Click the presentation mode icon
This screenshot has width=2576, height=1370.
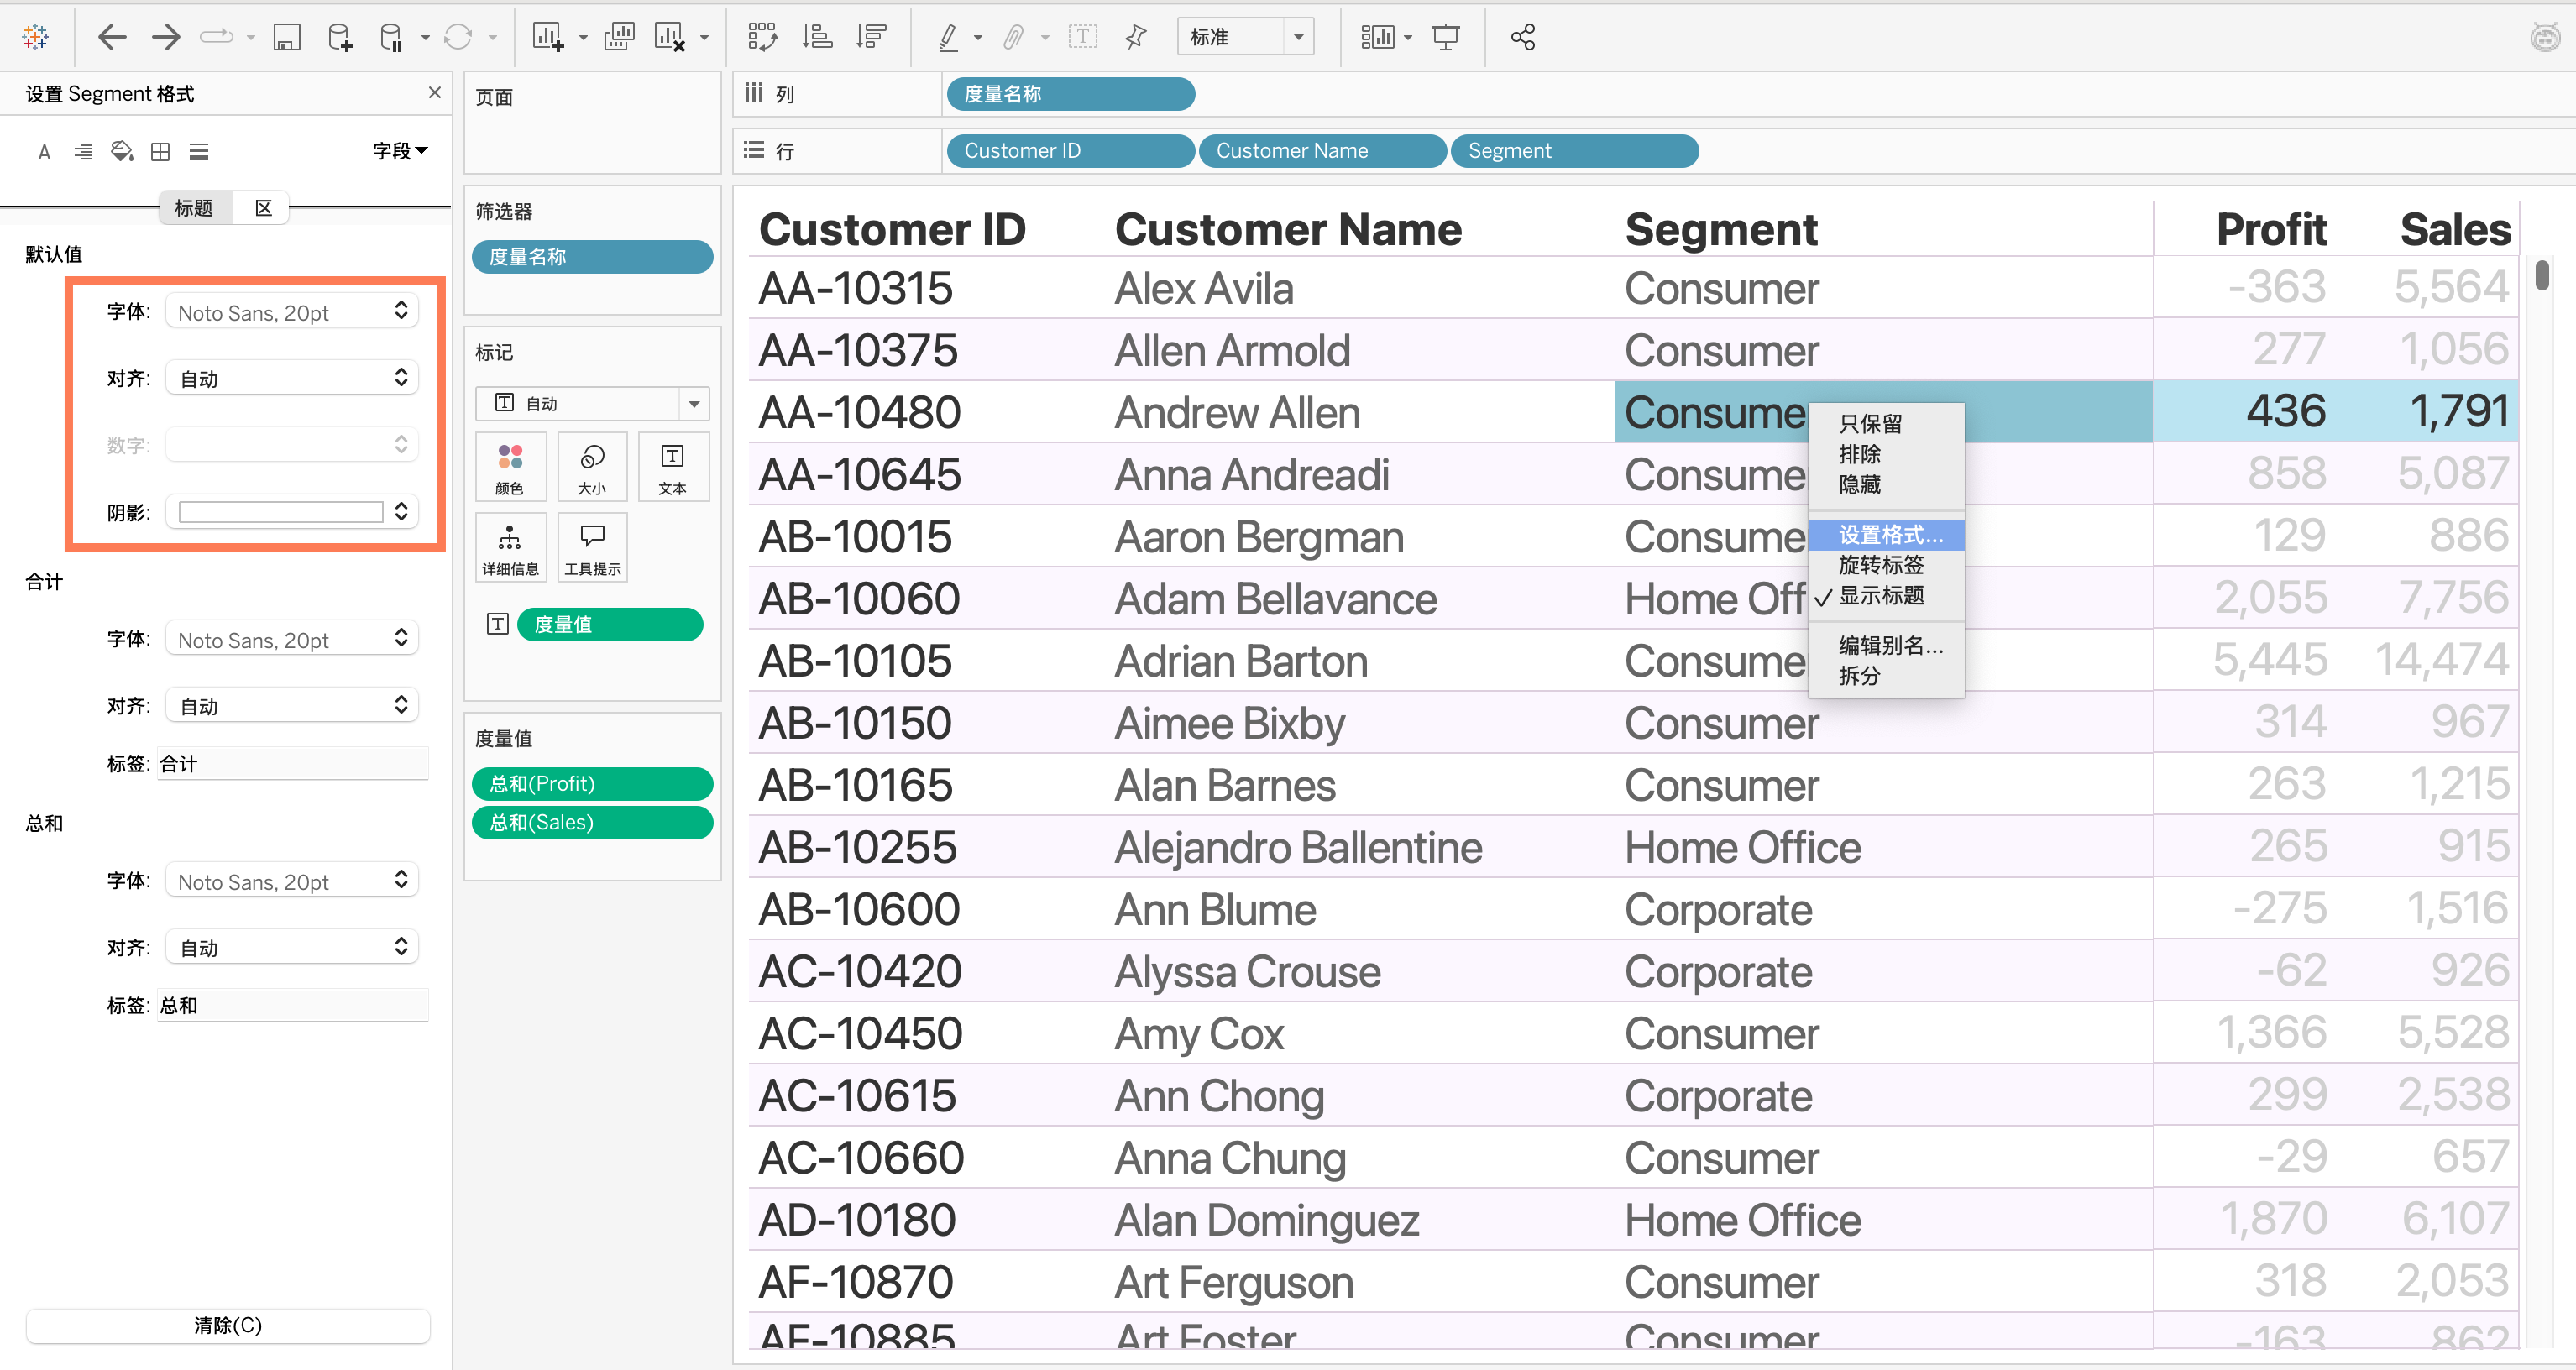point(1445,38)
